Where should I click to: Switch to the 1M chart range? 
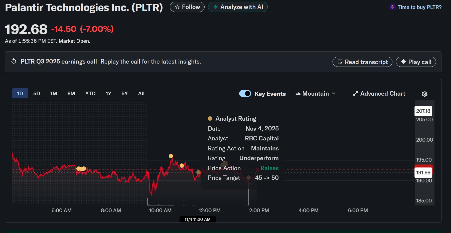[54, 93]
